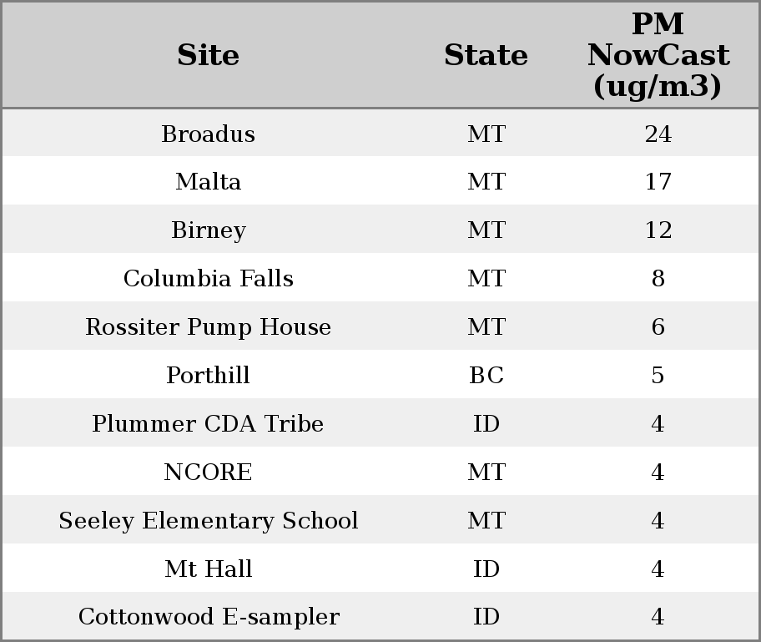Select the NCORE site cell

click(208, 473)
